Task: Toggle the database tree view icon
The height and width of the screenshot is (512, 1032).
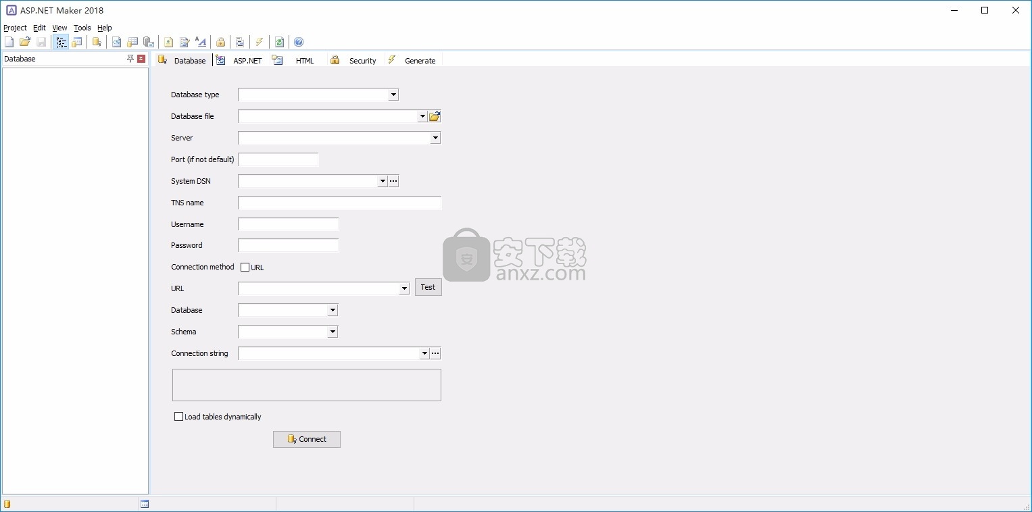Action: pos(62,42)
